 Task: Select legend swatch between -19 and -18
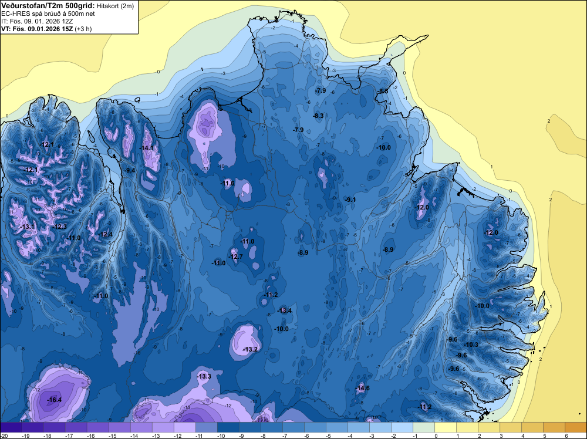(x=32, y=427)
